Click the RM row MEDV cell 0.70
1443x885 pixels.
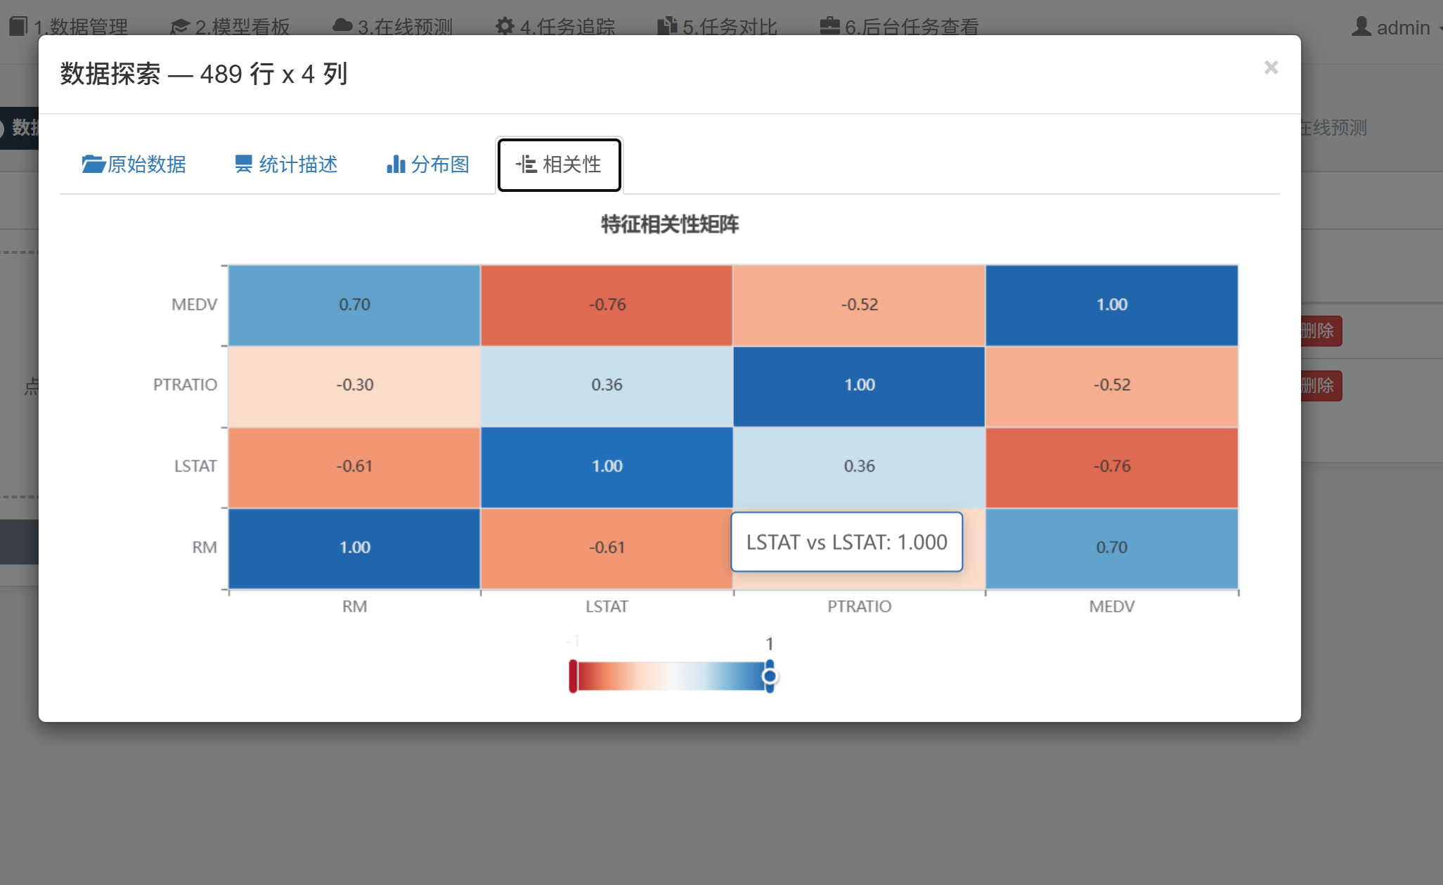[1111, 548]
